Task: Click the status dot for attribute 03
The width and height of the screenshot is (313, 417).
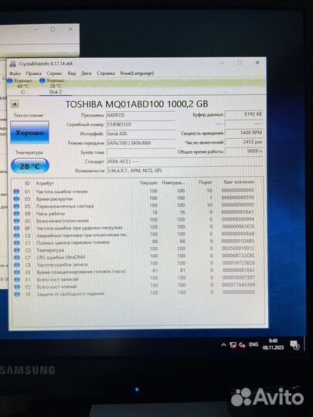Action: coord(16,199)
